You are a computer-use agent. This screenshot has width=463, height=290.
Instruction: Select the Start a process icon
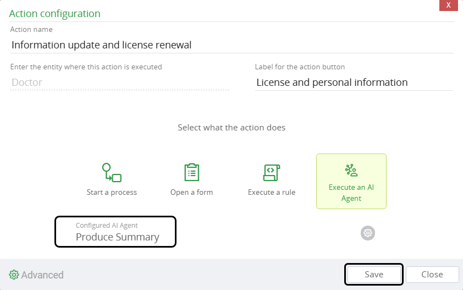click(x=112, y=173)
